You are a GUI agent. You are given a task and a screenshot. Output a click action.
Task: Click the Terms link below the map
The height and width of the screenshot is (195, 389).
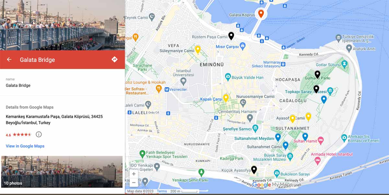pyautogui.click(x=162, y=191)
